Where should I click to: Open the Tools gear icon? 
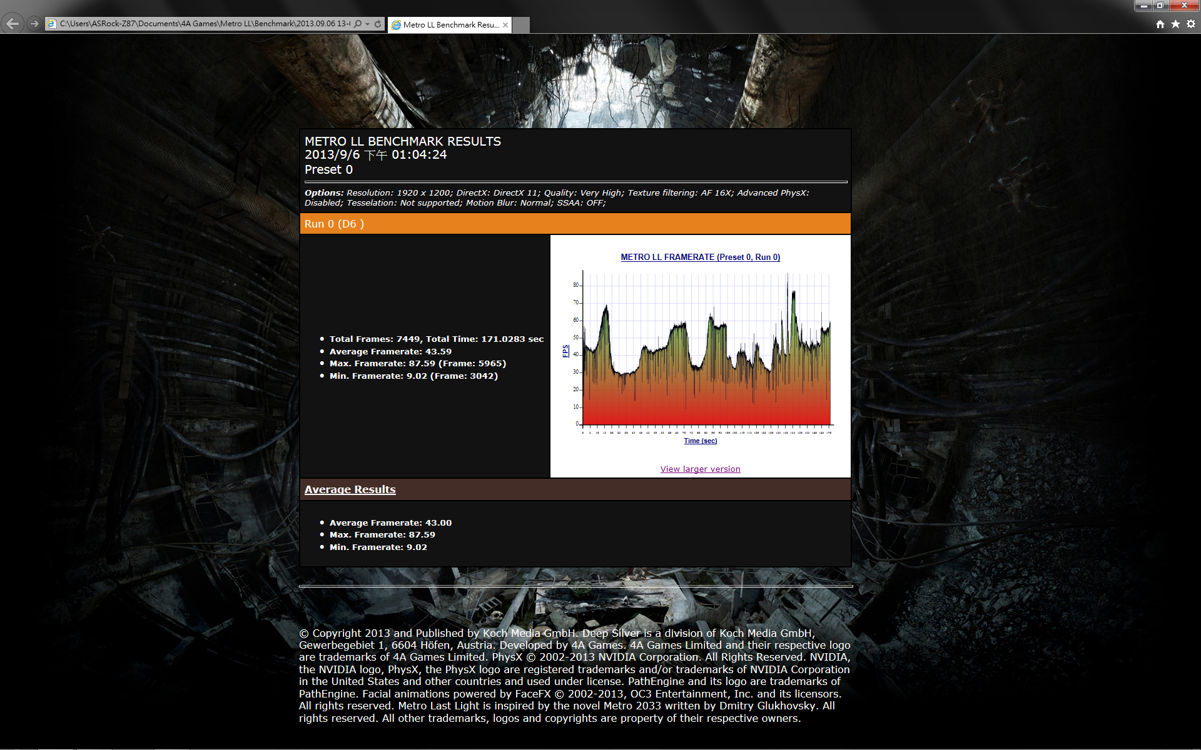click(1191, 24)
